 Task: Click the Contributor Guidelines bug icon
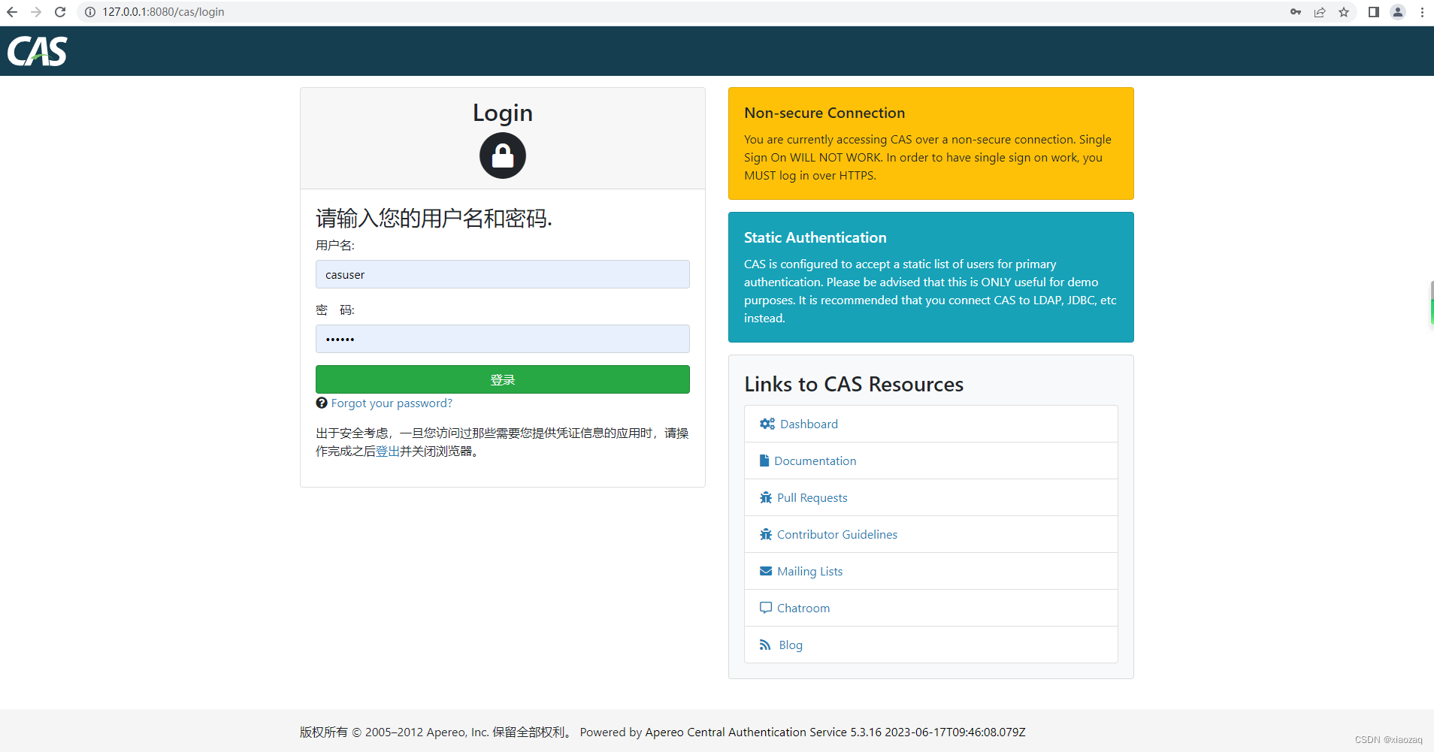point(765,533)
